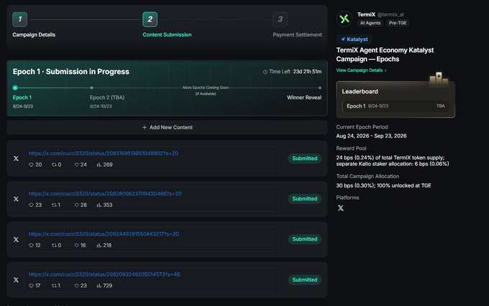Select the Payment Settlement step label
The height and width of the screenshot is (306, 489).
297,34
